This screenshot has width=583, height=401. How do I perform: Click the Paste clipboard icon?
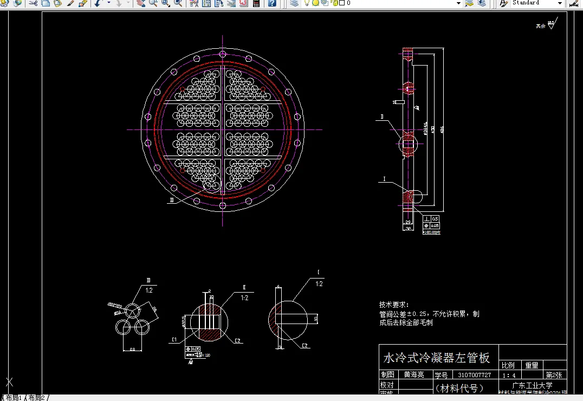[57, 3]
